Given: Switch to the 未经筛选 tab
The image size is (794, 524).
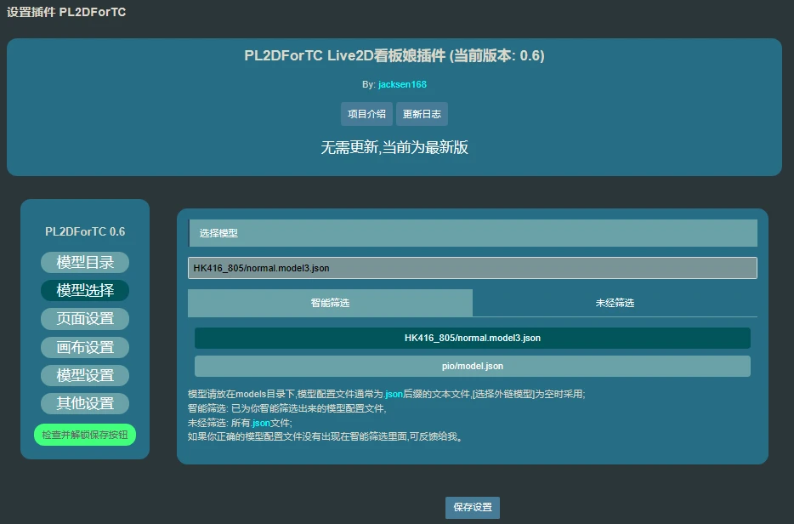Looking at the screenshot, I should click(615, 303).
